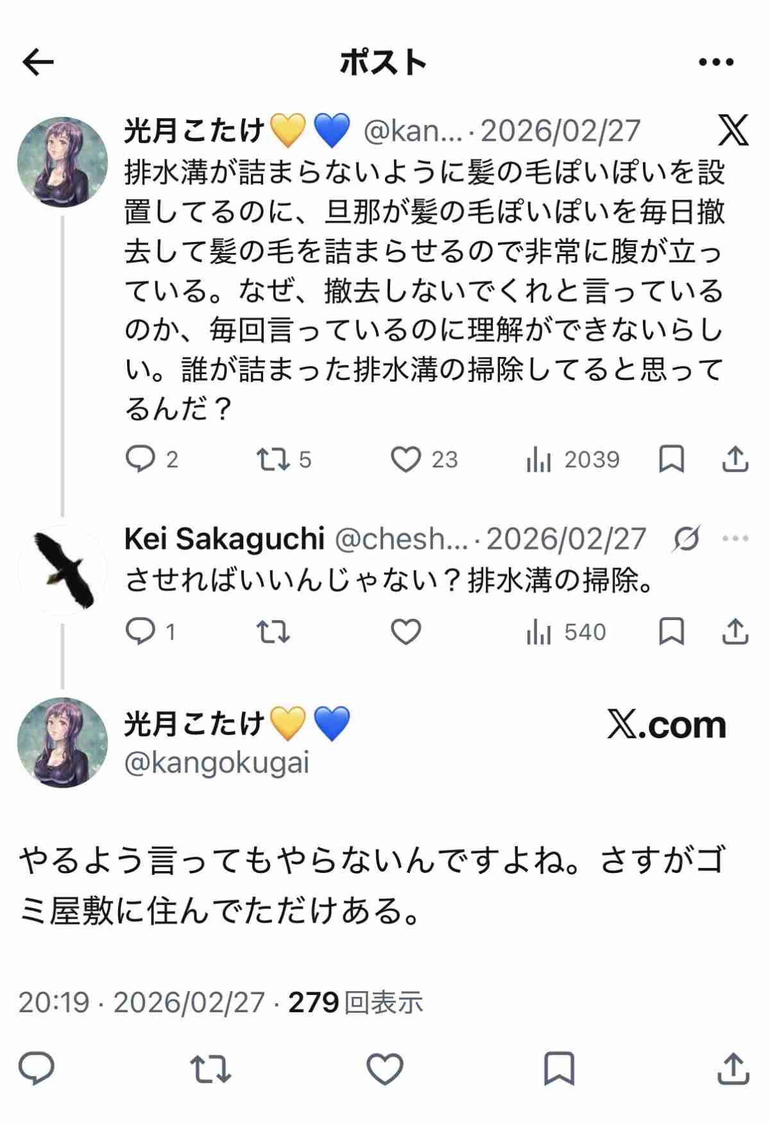This screenshot has height=1124, width=770.
Task: Open more options on Kei Sakaguchi's reply
Action: coord(735,539)
